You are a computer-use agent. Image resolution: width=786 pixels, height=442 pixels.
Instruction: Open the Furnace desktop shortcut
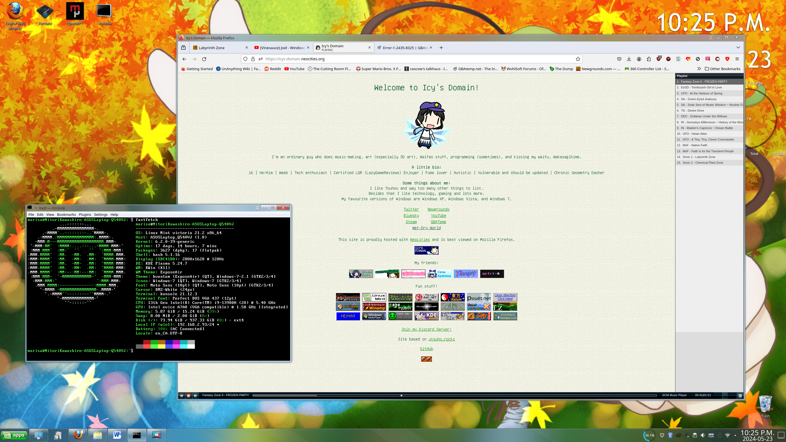coord(45,14)
